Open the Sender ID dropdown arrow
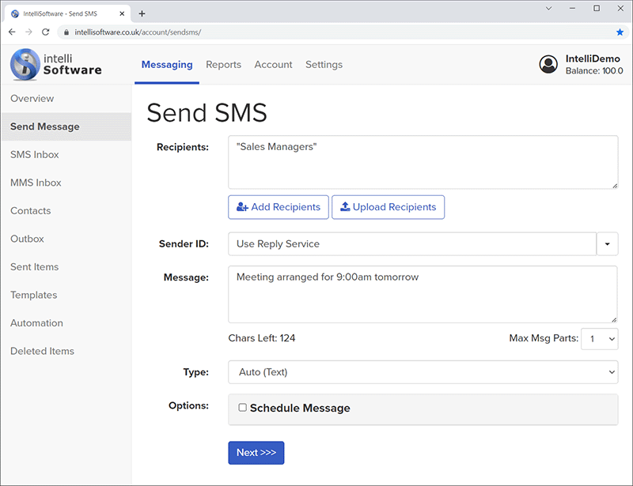Viewport: 633px width, 486px height. pos(608,244)
